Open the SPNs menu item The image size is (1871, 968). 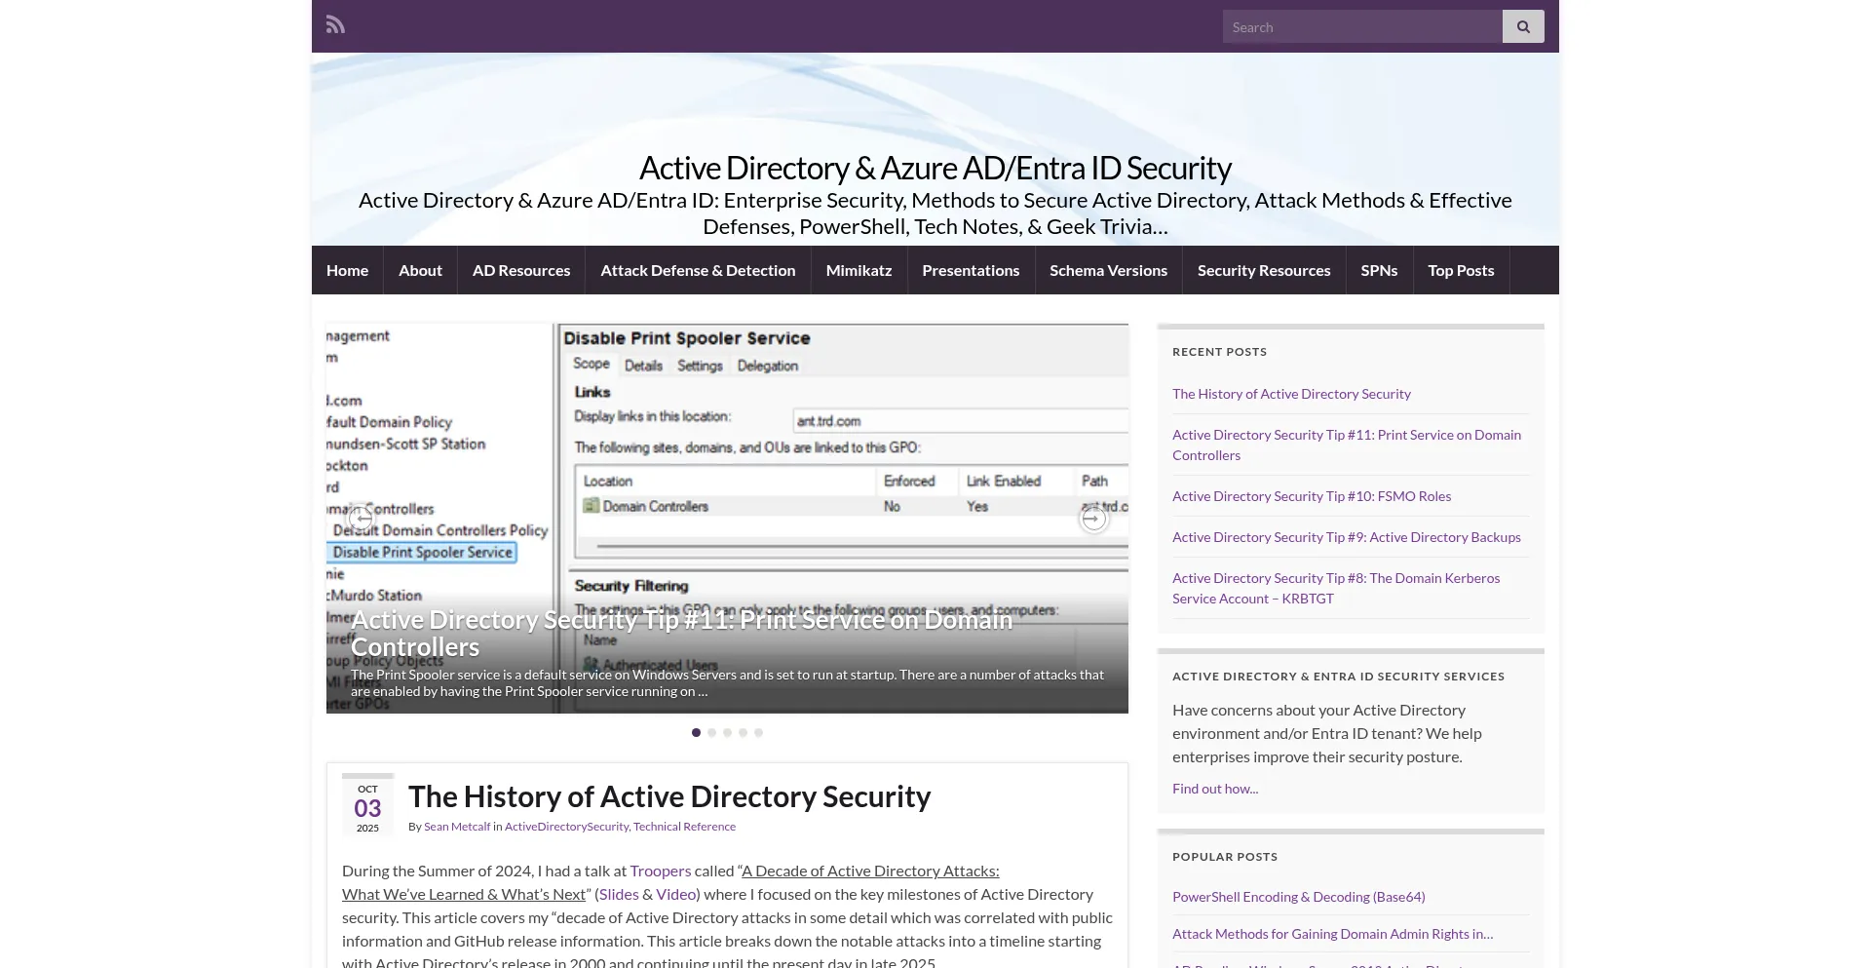pos(1378,270)
